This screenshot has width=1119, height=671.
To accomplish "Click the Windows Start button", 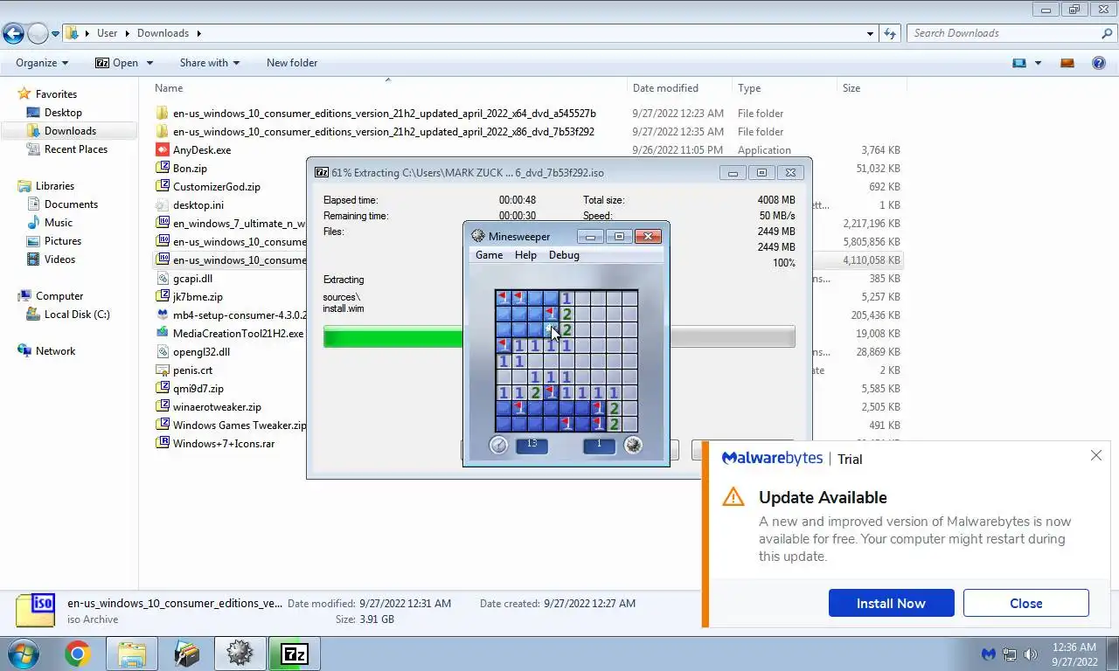I will coord(23,654).
